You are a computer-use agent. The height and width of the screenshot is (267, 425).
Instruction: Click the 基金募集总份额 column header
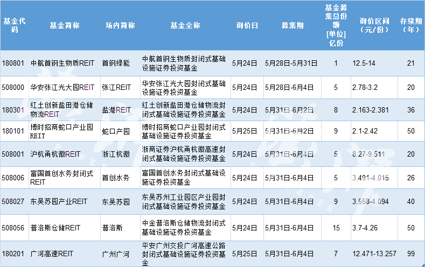[336, 25]
